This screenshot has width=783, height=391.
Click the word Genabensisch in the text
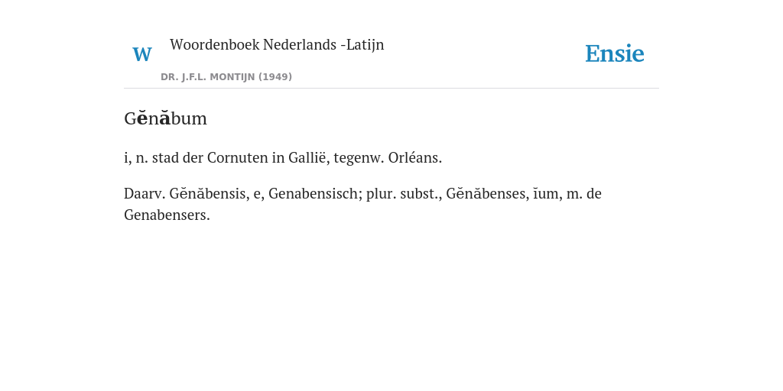315,193
